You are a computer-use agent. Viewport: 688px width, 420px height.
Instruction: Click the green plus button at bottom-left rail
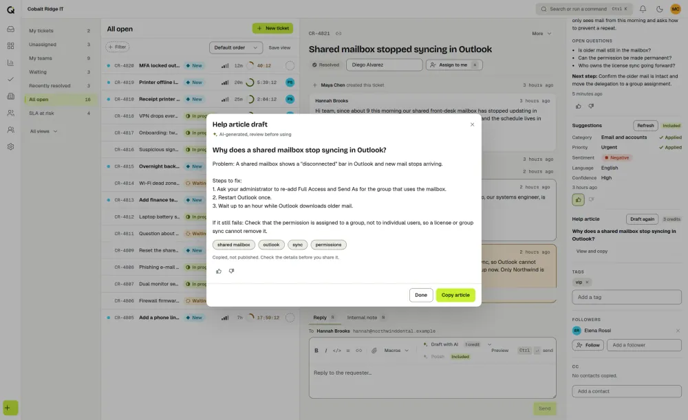click(10, 408)
